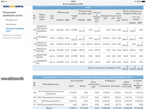Click the К оплате за Февраль 2016 header
The width and height of the screenshot is (146, 109).
pos(138,84)
